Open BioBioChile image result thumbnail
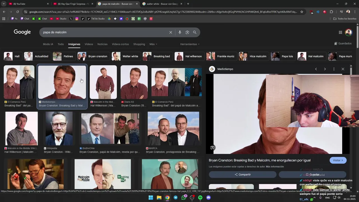This screenshot has height=202, width=359. 110,128
